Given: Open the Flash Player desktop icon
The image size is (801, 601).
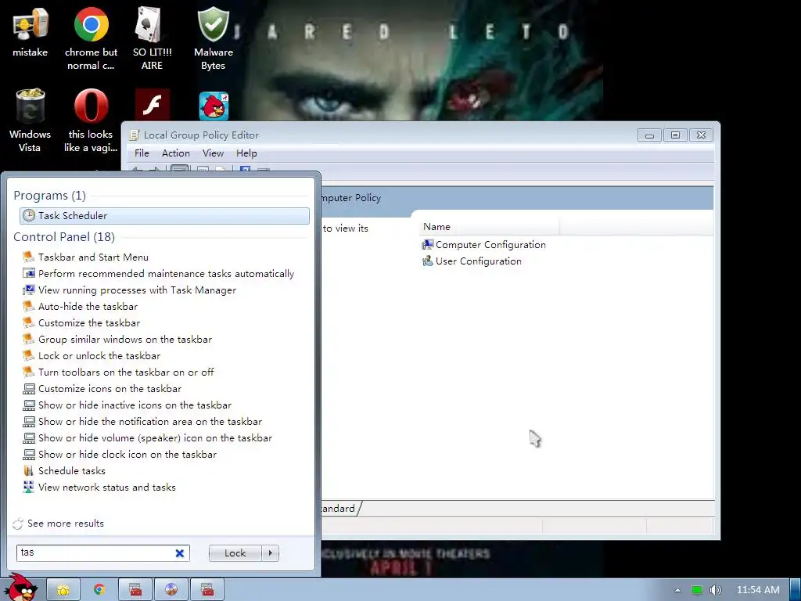Looking at the screenshot, I should coord(153,105).
